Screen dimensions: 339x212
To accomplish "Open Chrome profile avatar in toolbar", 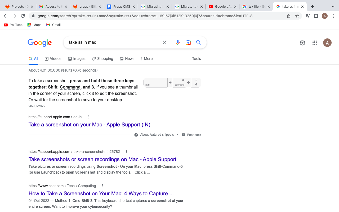I will (x=325, y=16).
